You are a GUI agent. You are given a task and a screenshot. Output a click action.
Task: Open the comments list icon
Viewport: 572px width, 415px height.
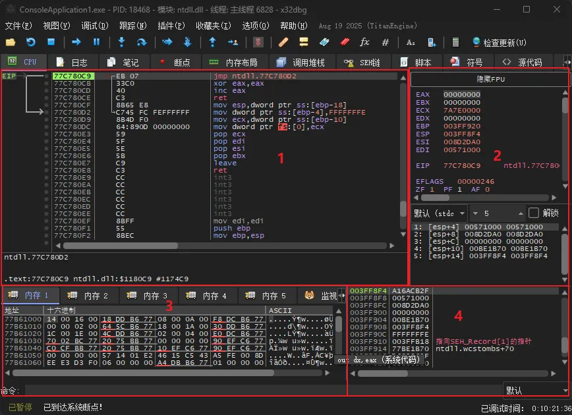304,42
